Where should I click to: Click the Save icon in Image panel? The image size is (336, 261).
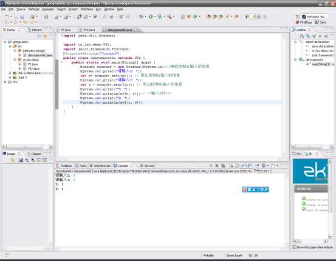[21, 160]
